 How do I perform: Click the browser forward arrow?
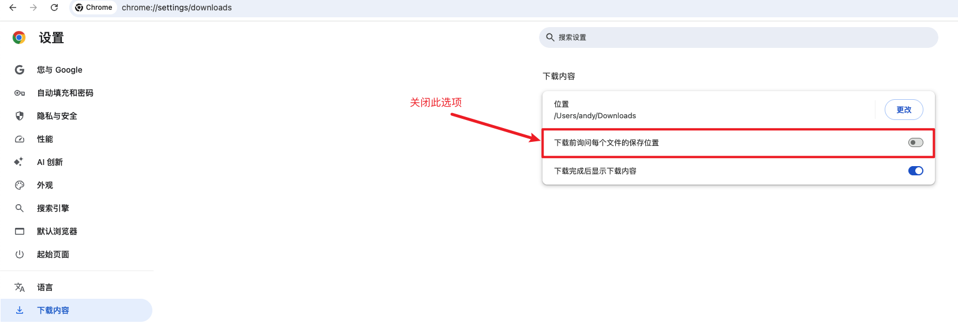(33, 7)
